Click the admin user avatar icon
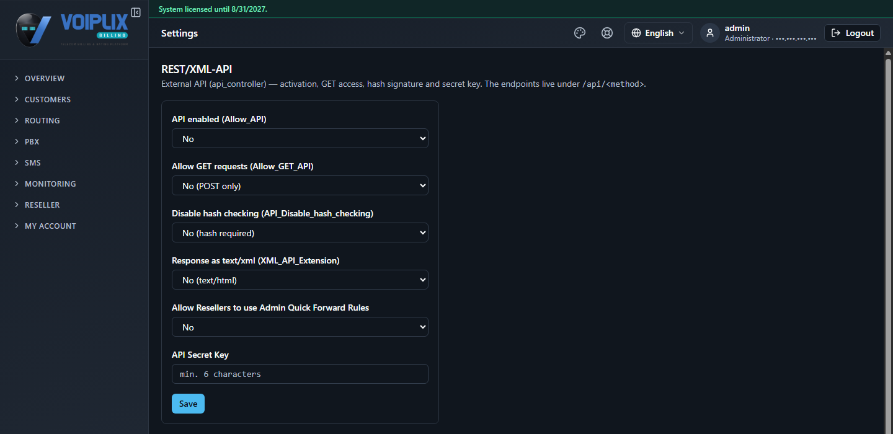Screen dimensions: 893x434 point(710,33)
